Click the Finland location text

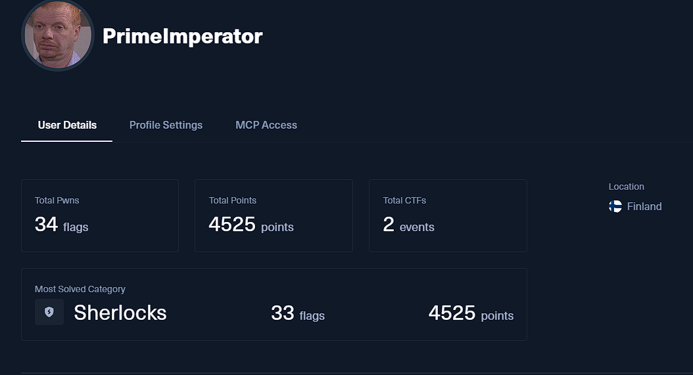(644, 206)
